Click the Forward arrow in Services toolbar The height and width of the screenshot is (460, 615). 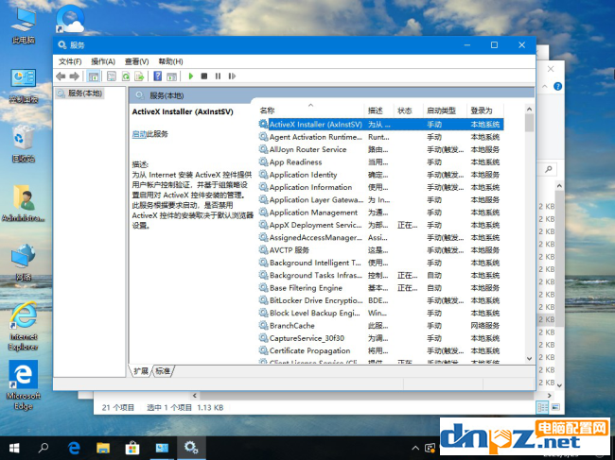tap(74, 77)
